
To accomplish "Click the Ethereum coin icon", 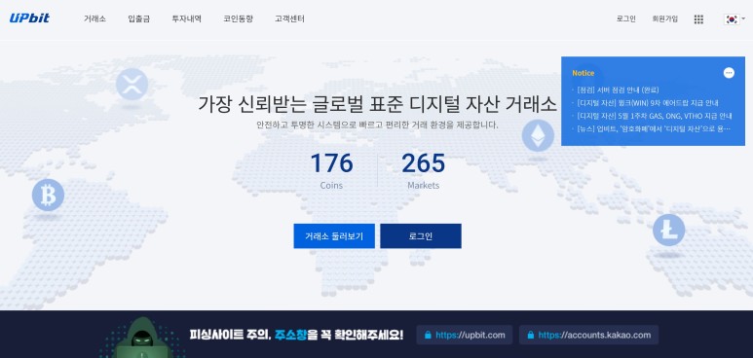I will pos(538,135).
